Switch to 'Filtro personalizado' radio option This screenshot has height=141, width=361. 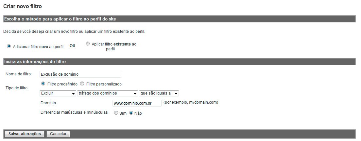coord(82,83)
